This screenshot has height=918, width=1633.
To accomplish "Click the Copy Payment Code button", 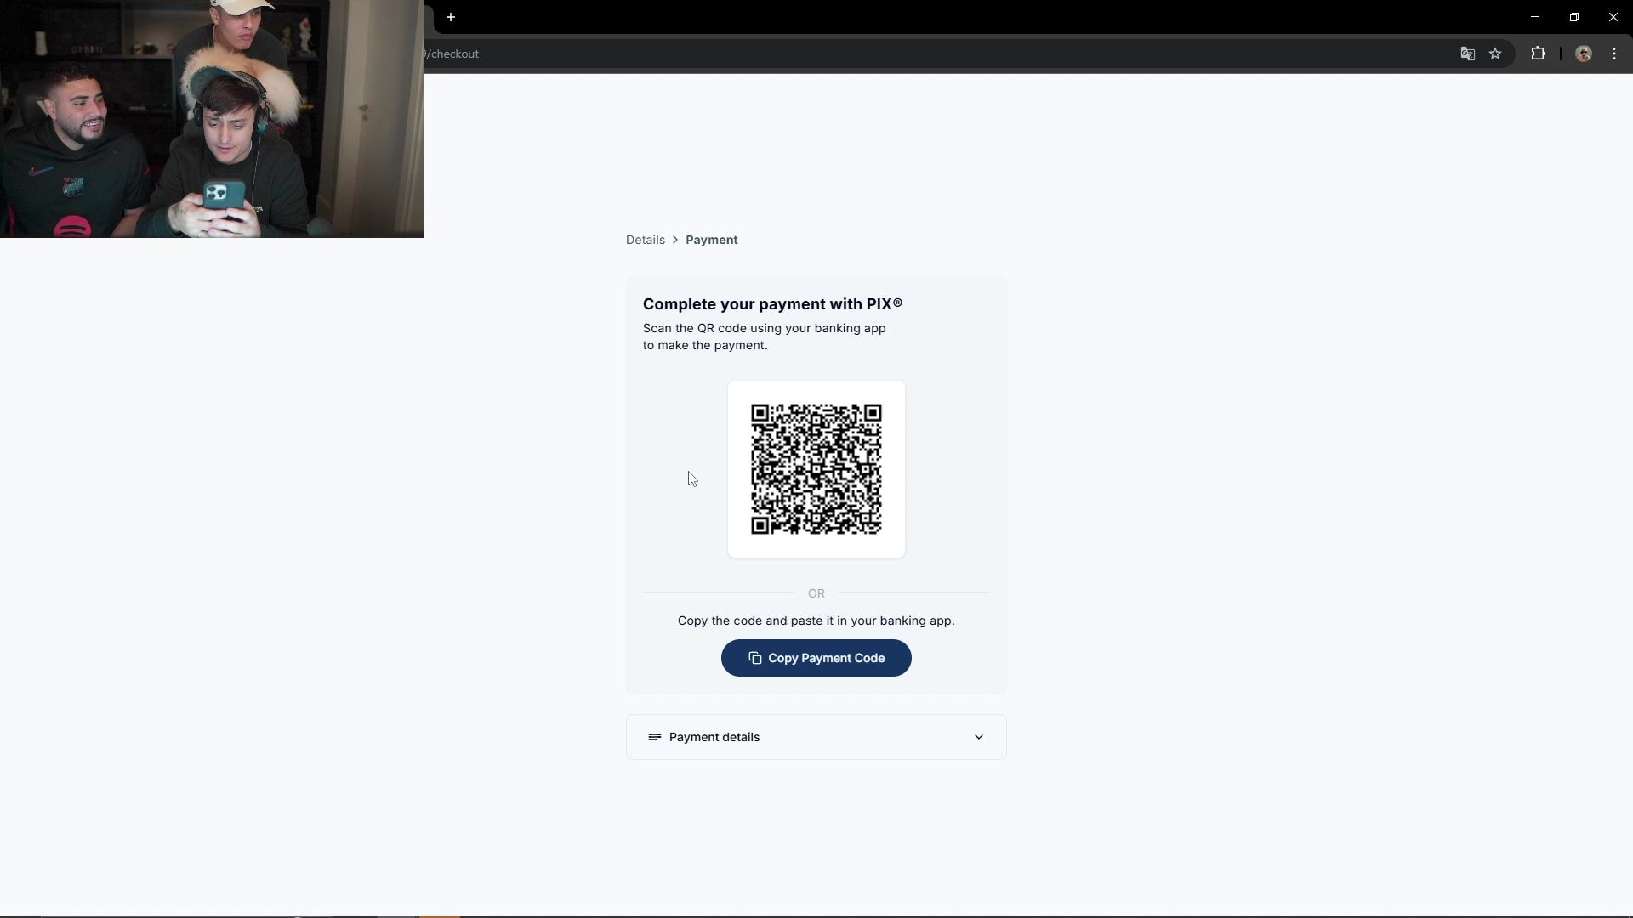I will (x=816, y=658).
